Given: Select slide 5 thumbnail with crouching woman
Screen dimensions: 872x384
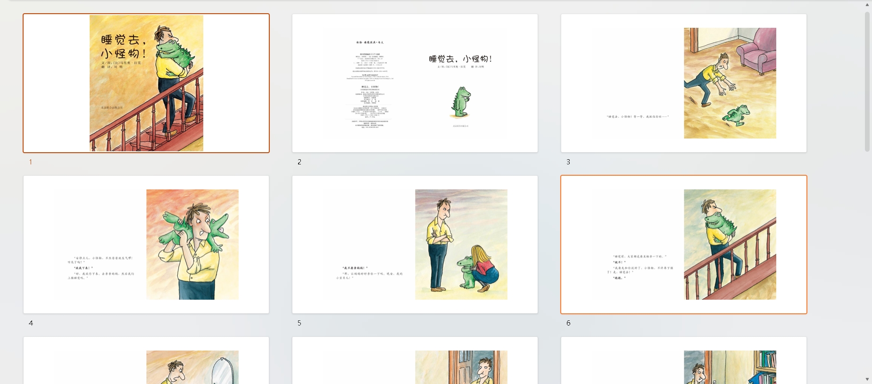Looking at the screenshot, I should pyautogui.click(x=415, y=245).
